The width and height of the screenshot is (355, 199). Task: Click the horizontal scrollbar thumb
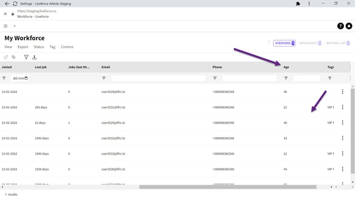pos(228,187)
